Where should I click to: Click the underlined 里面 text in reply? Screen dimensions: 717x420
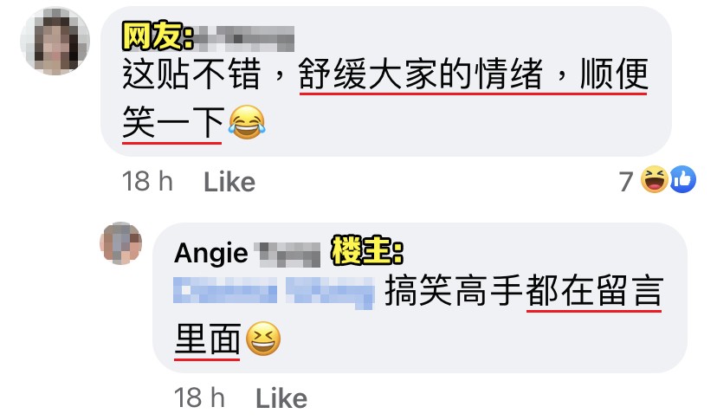pyautogui.click(x=208, y=339)
